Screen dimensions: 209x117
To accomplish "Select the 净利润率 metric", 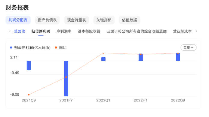I will click(64, 31).
